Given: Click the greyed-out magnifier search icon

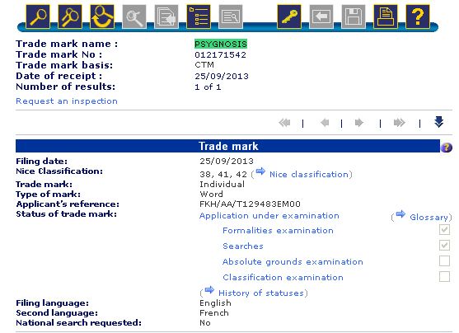Looking at the screenshot, I should [x=134, y=16].
